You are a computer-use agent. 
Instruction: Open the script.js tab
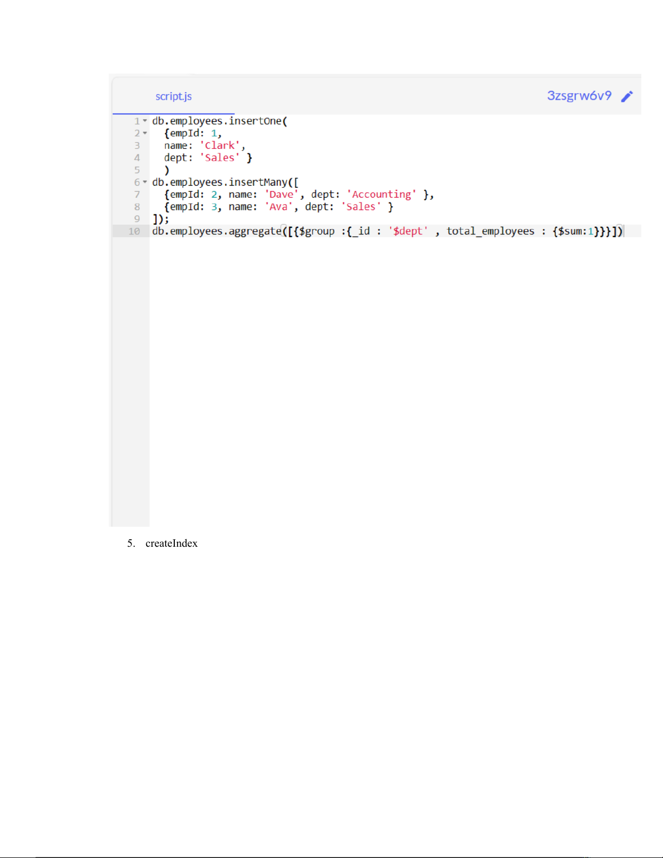pyautogui.click(x=173, y=96)
